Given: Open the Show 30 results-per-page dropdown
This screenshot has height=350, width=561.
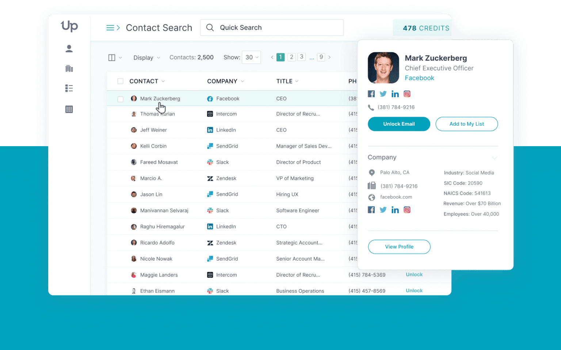Looking at the screenshot, I should [251, 57].
